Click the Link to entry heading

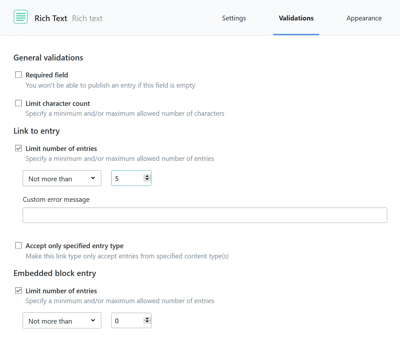[x=37, y=131]
